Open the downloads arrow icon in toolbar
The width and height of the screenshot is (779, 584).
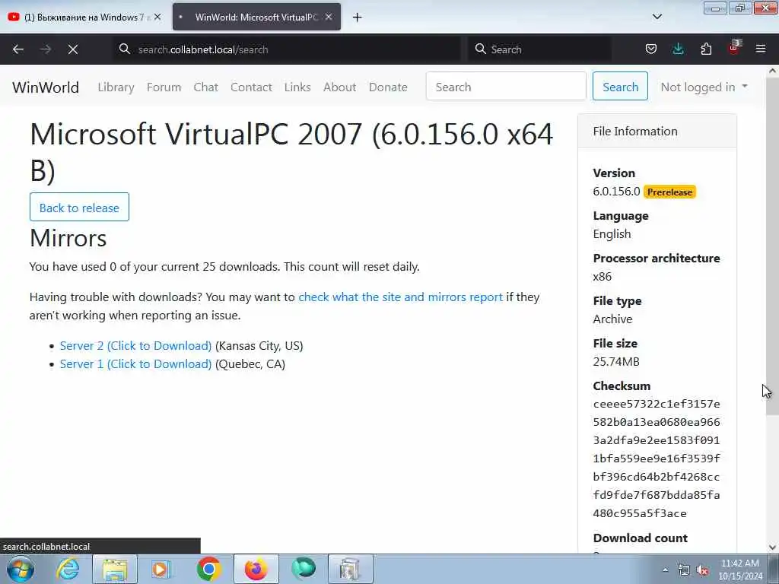coord(678,49)
